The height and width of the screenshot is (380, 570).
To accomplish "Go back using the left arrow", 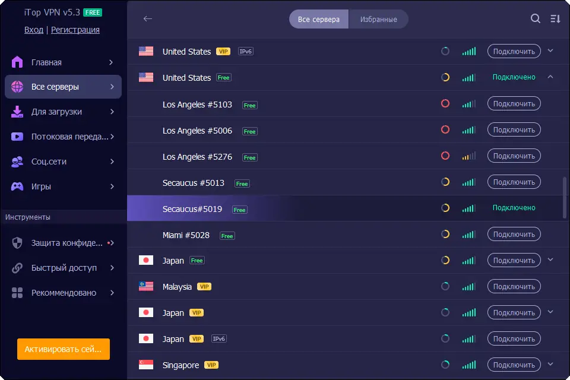I will click(148, 19).
